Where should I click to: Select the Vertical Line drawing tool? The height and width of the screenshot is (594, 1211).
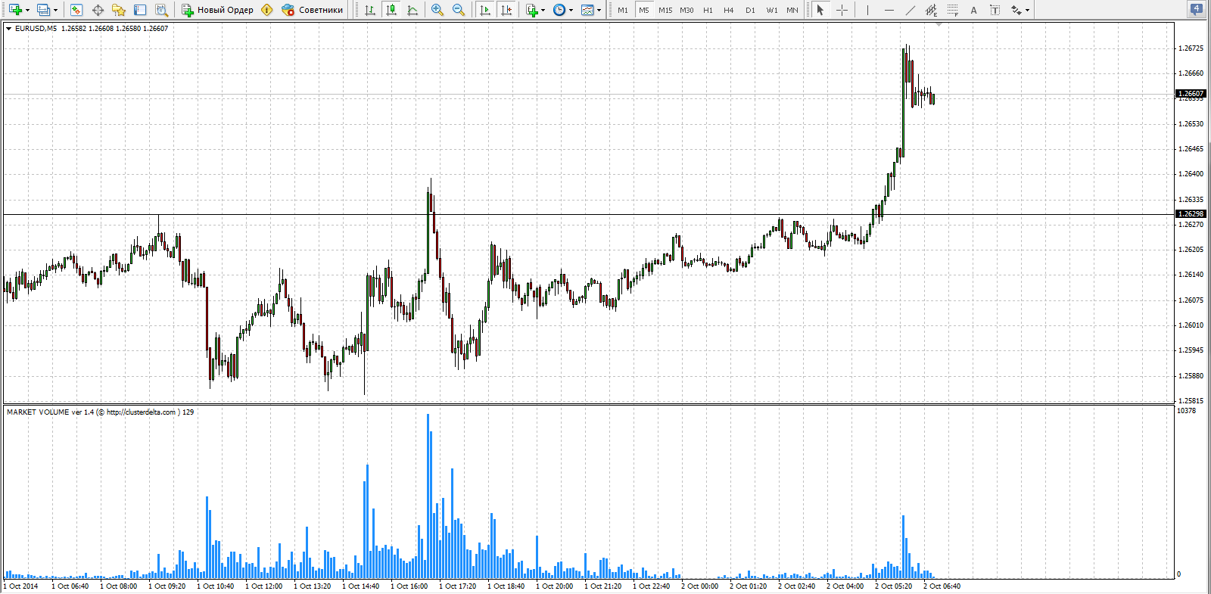click(867, 10)
